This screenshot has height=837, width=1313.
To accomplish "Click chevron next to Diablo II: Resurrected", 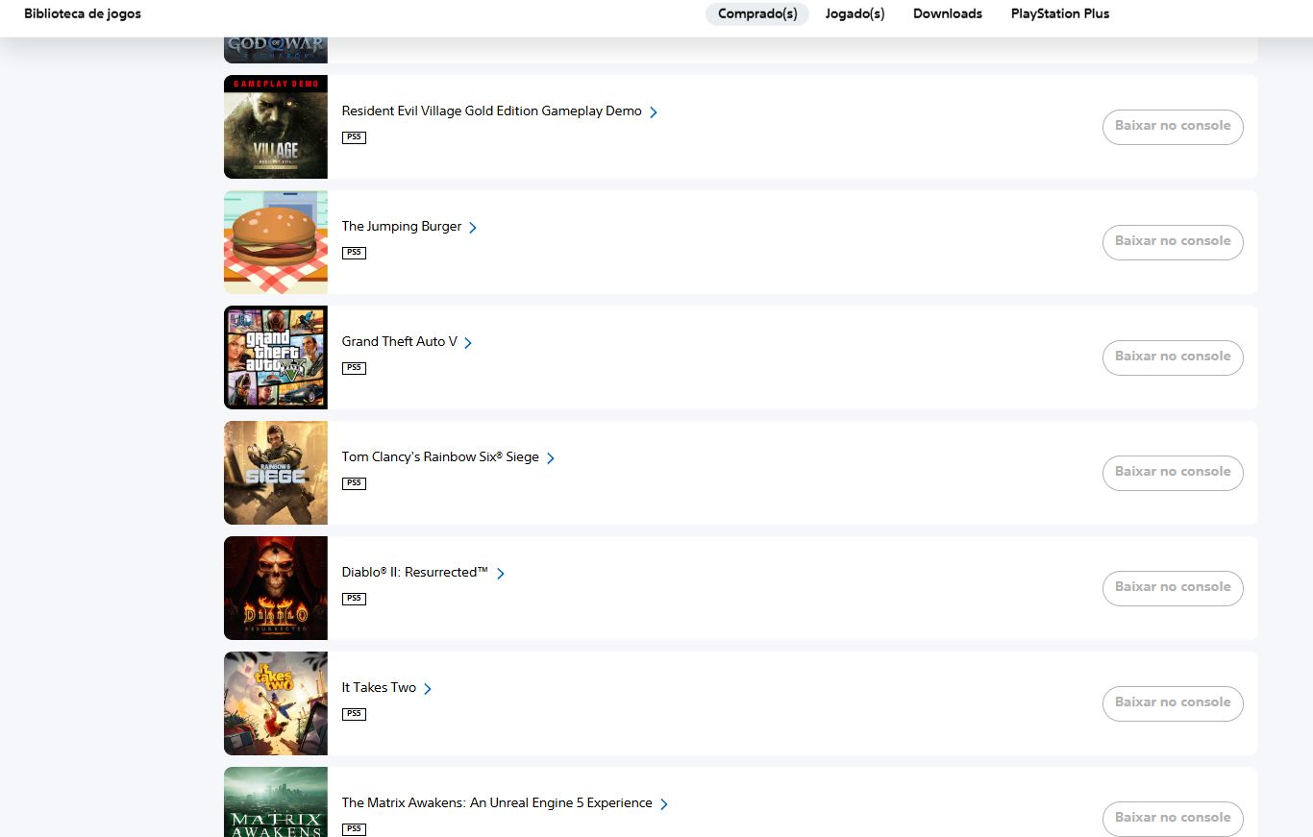I will coord(501,574).
